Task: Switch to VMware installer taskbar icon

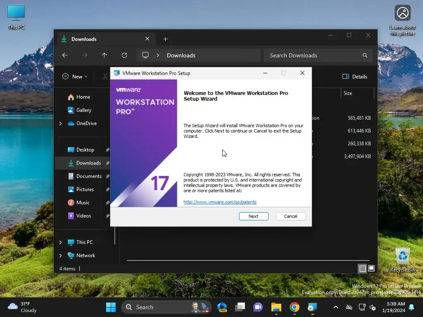Action: 312,307
